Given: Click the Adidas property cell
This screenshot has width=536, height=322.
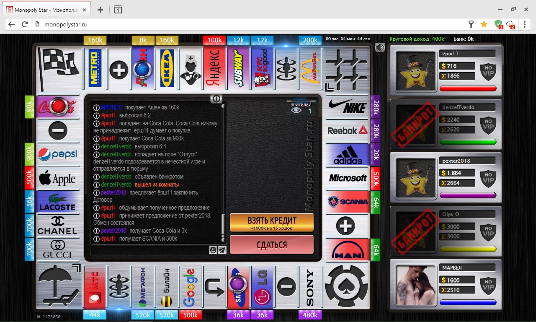Looking at the screenshot, I should pos(348,155).
